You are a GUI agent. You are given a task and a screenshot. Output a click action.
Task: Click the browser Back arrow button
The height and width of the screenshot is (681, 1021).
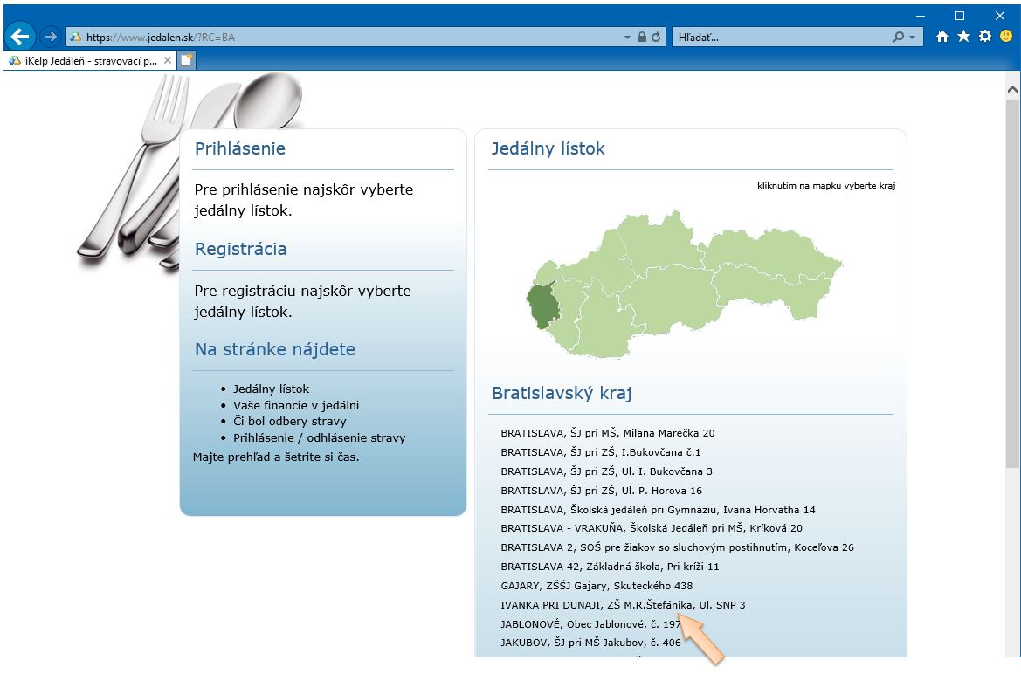coord(19,37)
